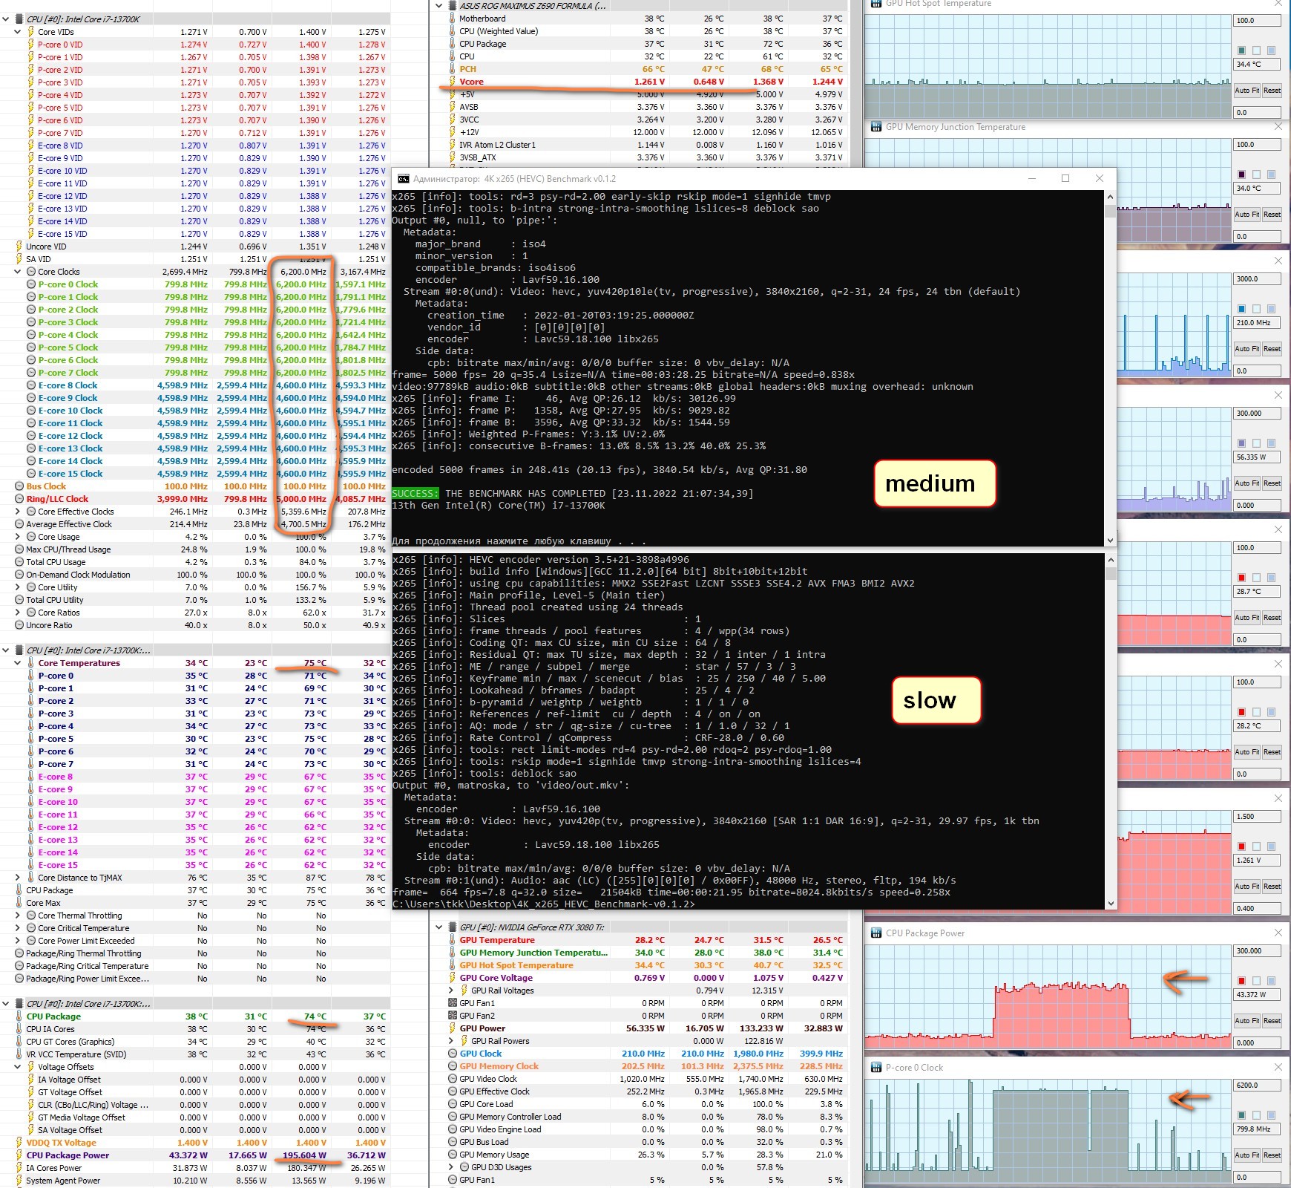This screenshot has height=1188, width=1291.
Task: Click the P-core 0 Clock graph window icon
Action: [875, 1067]
